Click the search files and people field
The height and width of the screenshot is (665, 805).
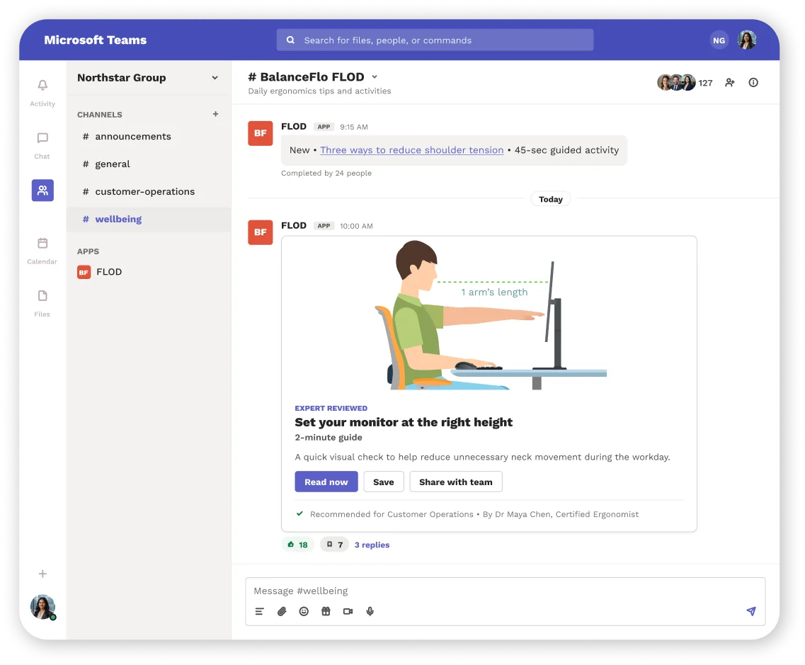435,40
